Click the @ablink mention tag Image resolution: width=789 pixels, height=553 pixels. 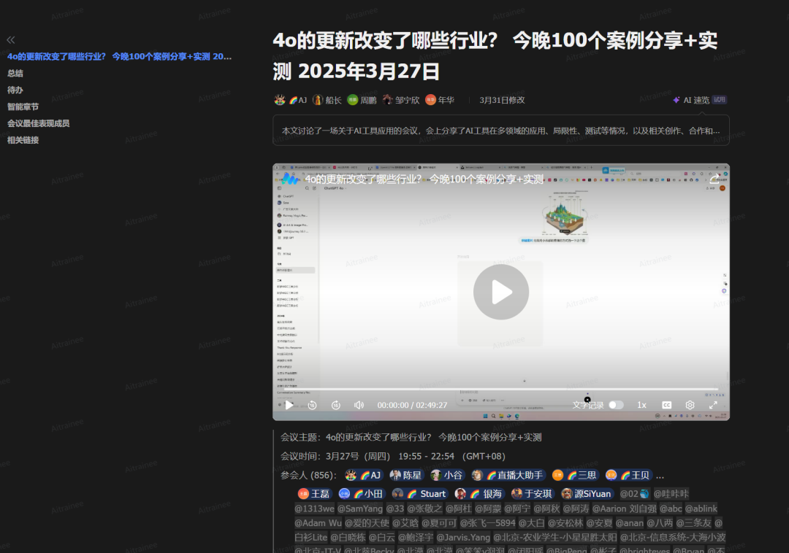pyautogui.click(x=701, y=508)
